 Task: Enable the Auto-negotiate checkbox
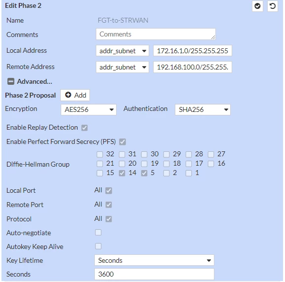[x=98, y=233]
